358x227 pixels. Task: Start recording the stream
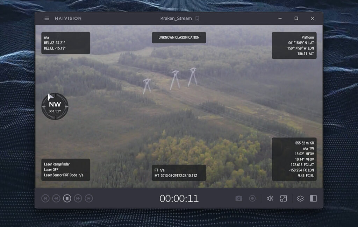[x=252, y=198]
